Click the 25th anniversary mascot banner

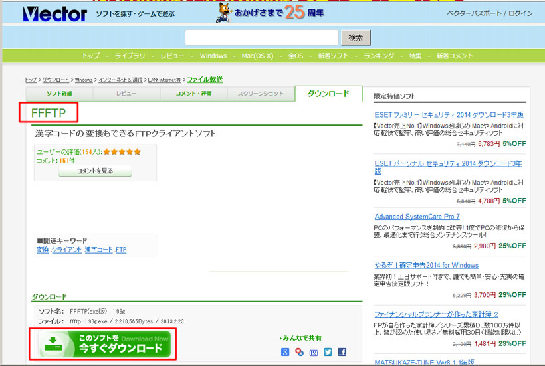click(270, 13)
